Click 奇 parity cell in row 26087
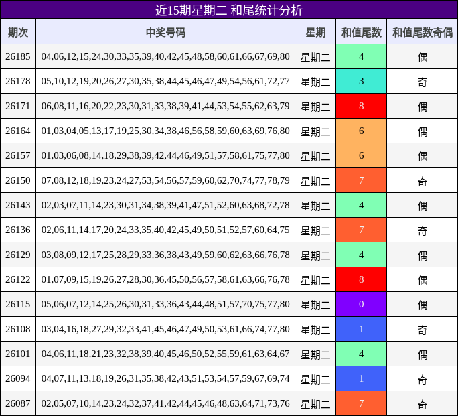458x416 pixels. [x=423, y=403]
